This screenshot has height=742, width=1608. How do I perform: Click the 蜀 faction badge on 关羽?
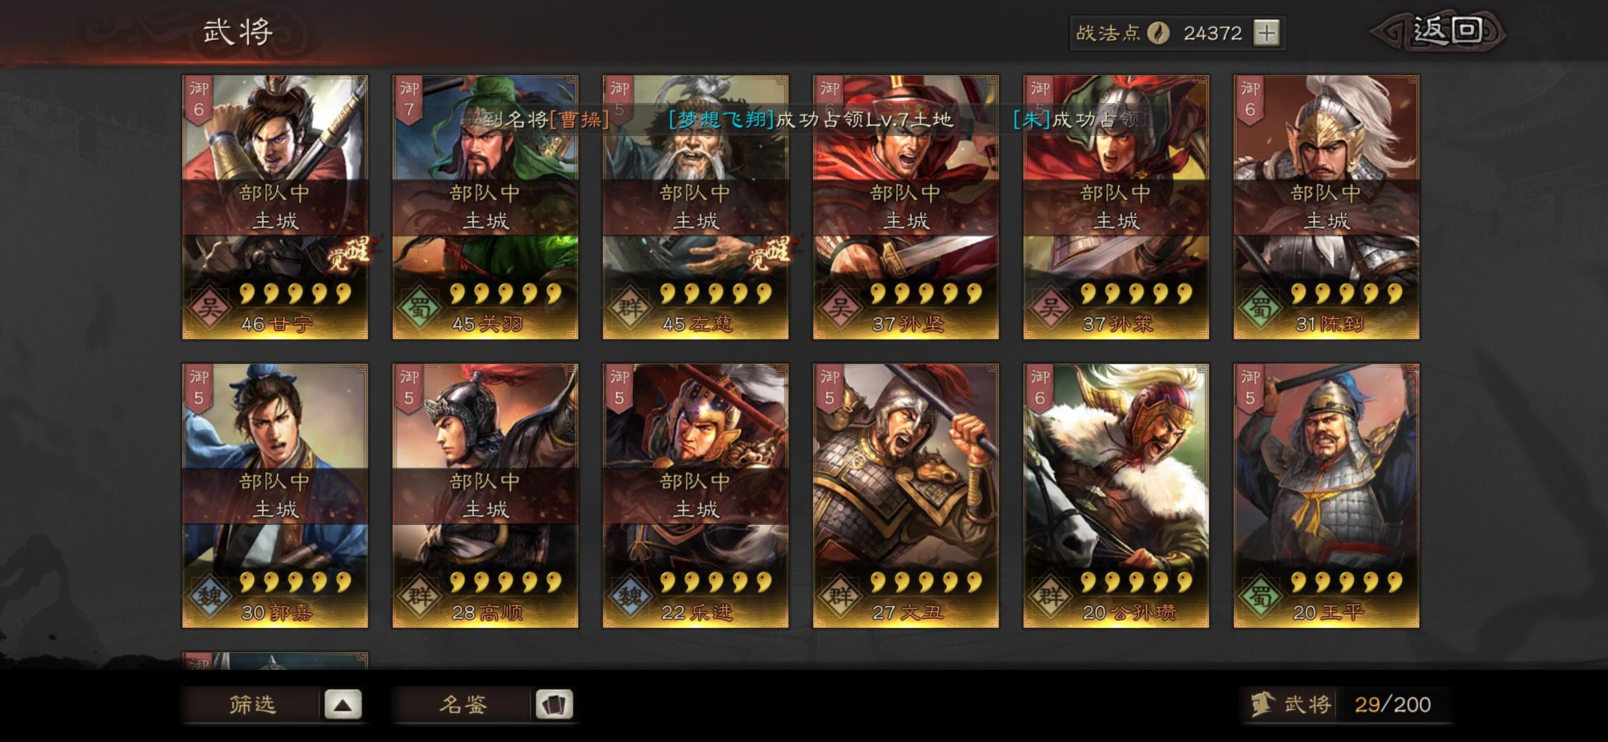(x=419, y=308)
